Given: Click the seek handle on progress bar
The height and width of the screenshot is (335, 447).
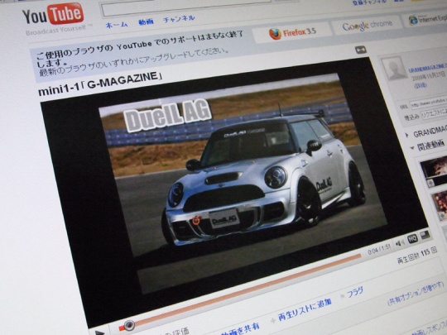Looking at the screenshot, I should coord(129,325).
